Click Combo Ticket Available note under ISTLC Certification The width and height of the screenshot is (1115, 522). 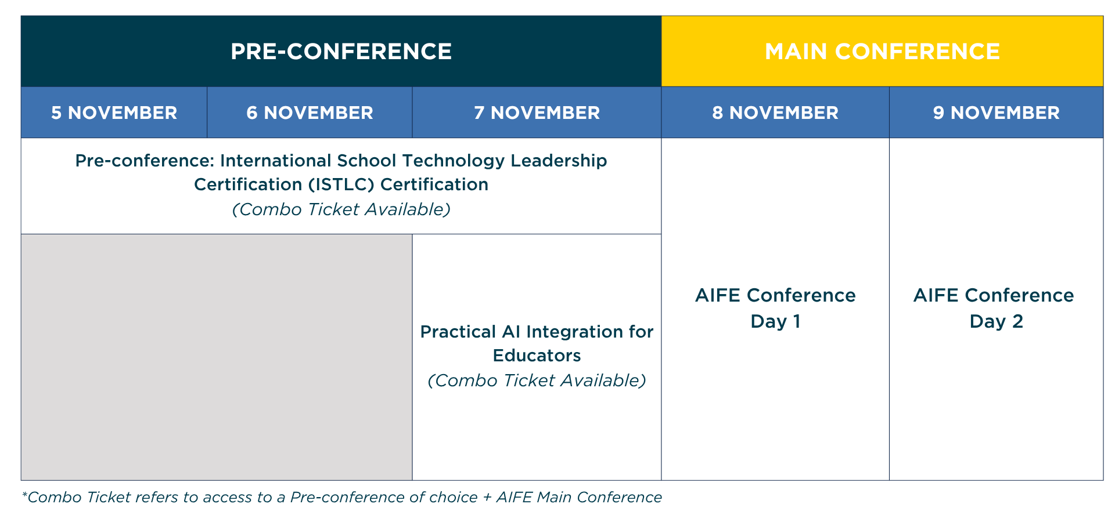click(341, 209)
